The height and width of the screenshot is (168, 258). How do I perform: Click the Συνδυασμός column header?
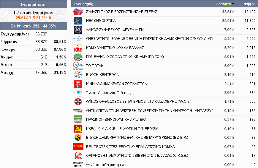(83, 4)
